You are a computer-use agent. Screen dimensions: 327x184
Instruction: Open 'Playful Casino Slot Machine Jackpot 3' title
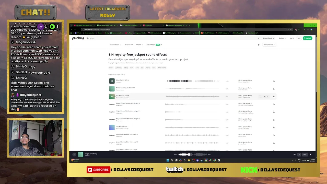tap(128, 103)
